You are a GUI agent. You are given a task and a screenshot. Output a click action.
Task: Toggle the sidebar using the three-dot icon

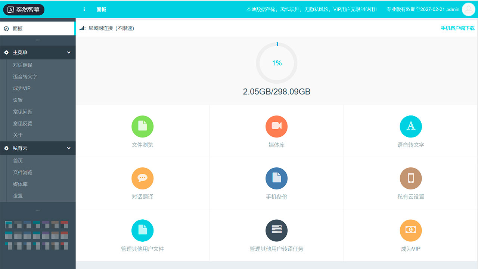coord(84,9)
